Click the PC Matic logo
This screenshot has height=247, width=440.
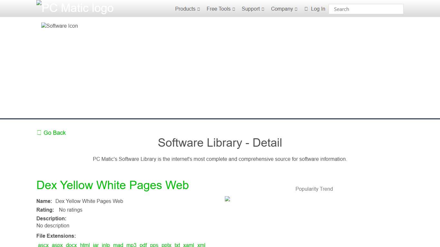[75, 8]
